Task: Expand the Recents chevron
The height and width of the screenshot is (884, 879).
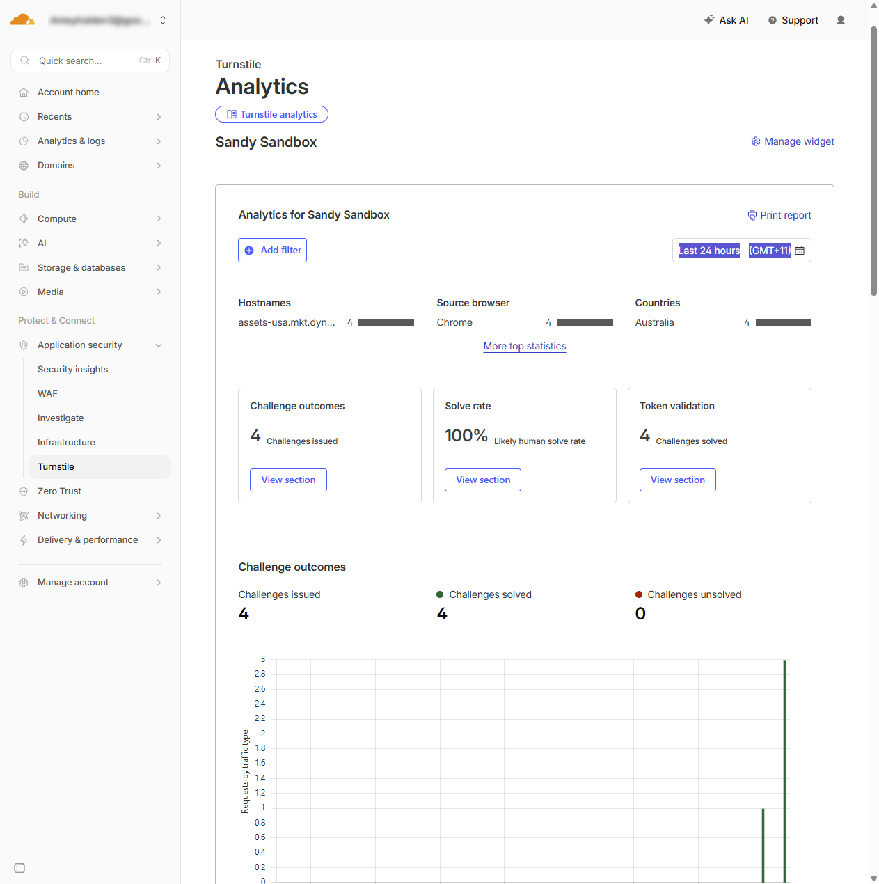Action: pos(159,117)
